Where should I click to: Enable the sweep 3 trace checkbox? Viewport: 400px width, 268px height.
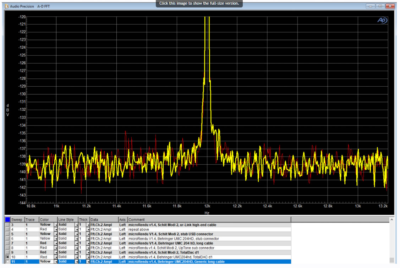[x=7, y=225]
